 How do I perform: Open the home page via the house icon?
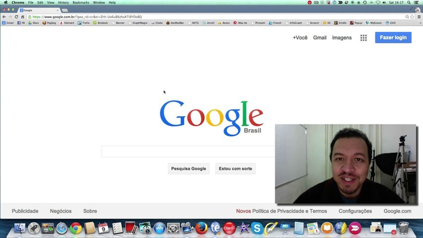point(22,17)
